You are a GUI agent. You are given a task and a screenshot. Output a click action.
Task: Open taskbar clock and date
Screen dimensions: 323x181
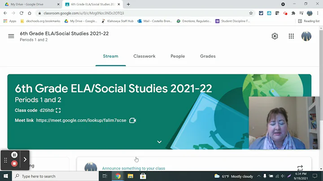point(301,176)
